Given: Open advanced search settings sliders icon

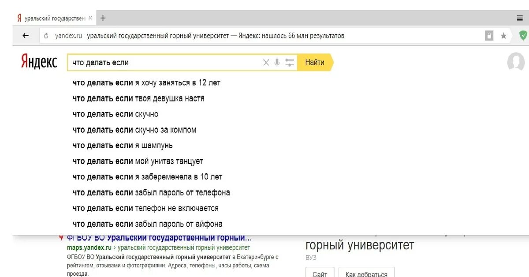Looking at the screenshot, I should 289,63.
